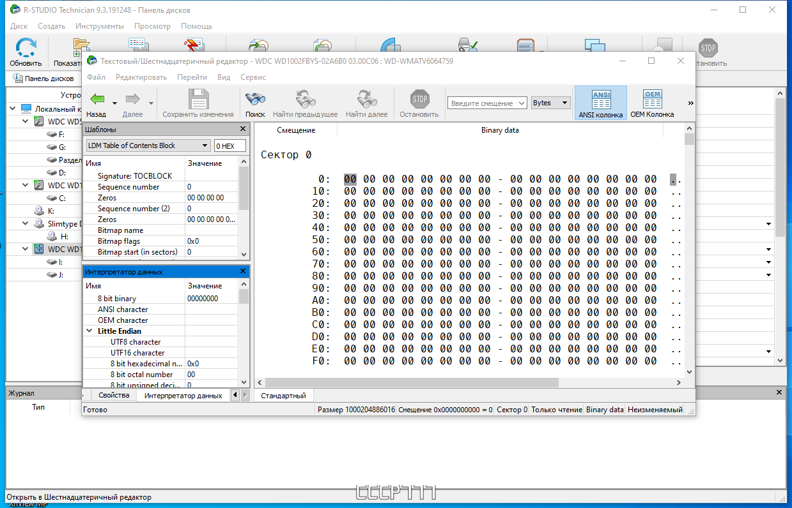The width and height of the screenshot is (792, 508).
Task: Select the H: optical drive
Action: tap(64, 236)
